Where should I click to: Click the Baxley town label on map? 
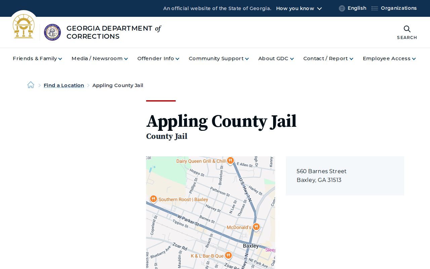tap(251, 246)
